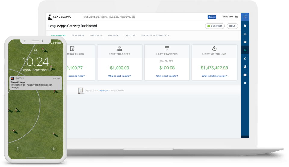The height and width of the screenshot is (167, 289).
Task: Click the $1,000.00 next transfer amount
Action: pos(120,68)
